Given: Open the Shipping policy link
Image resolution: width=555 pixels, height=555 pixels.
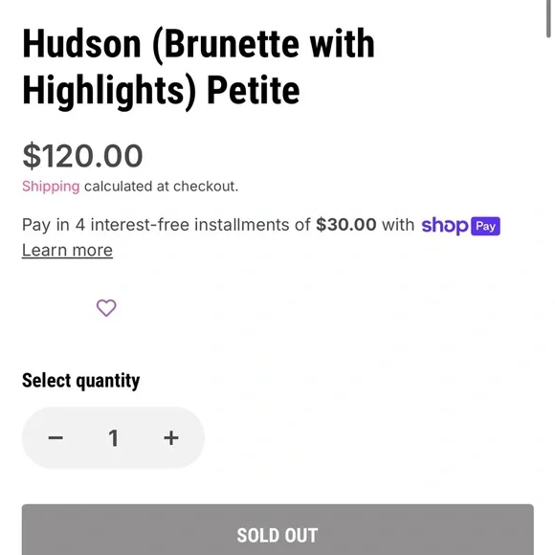Looking at the screenshot, I should click(51, 187).
